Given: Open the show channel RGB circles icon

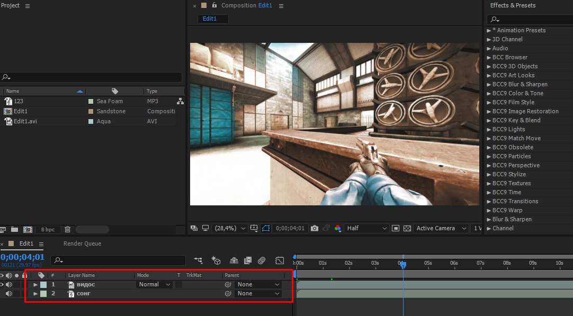Looking at the screenshot, I should pyautogui.click(x=338, y=228).
